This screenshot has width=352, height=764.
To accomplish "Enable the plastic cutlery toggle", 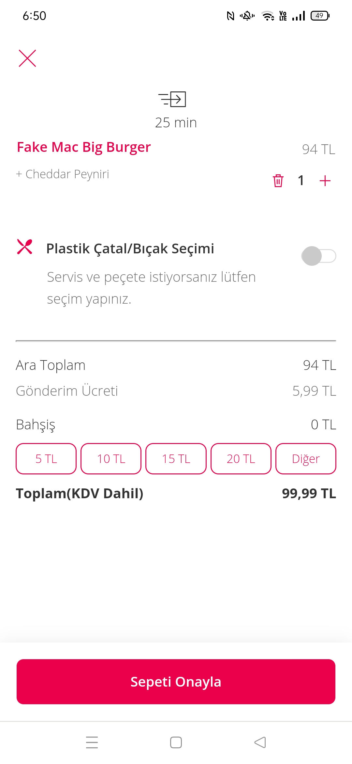I will pos(318,256).
